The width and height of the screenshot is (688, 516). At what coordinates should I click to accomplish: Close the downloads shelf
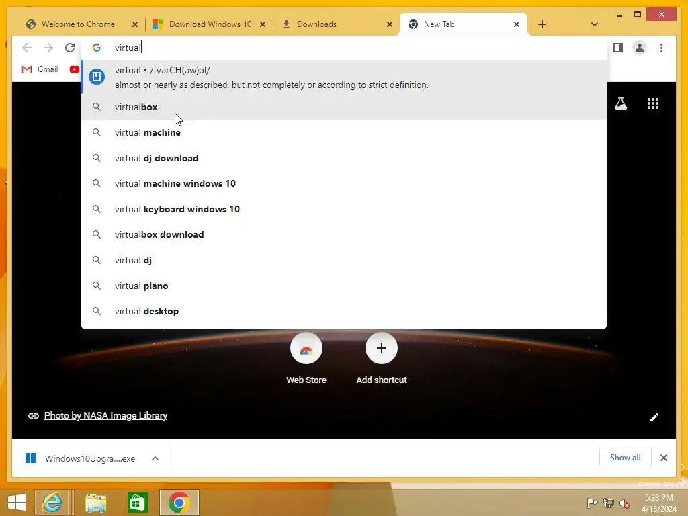tap(663, 458)
